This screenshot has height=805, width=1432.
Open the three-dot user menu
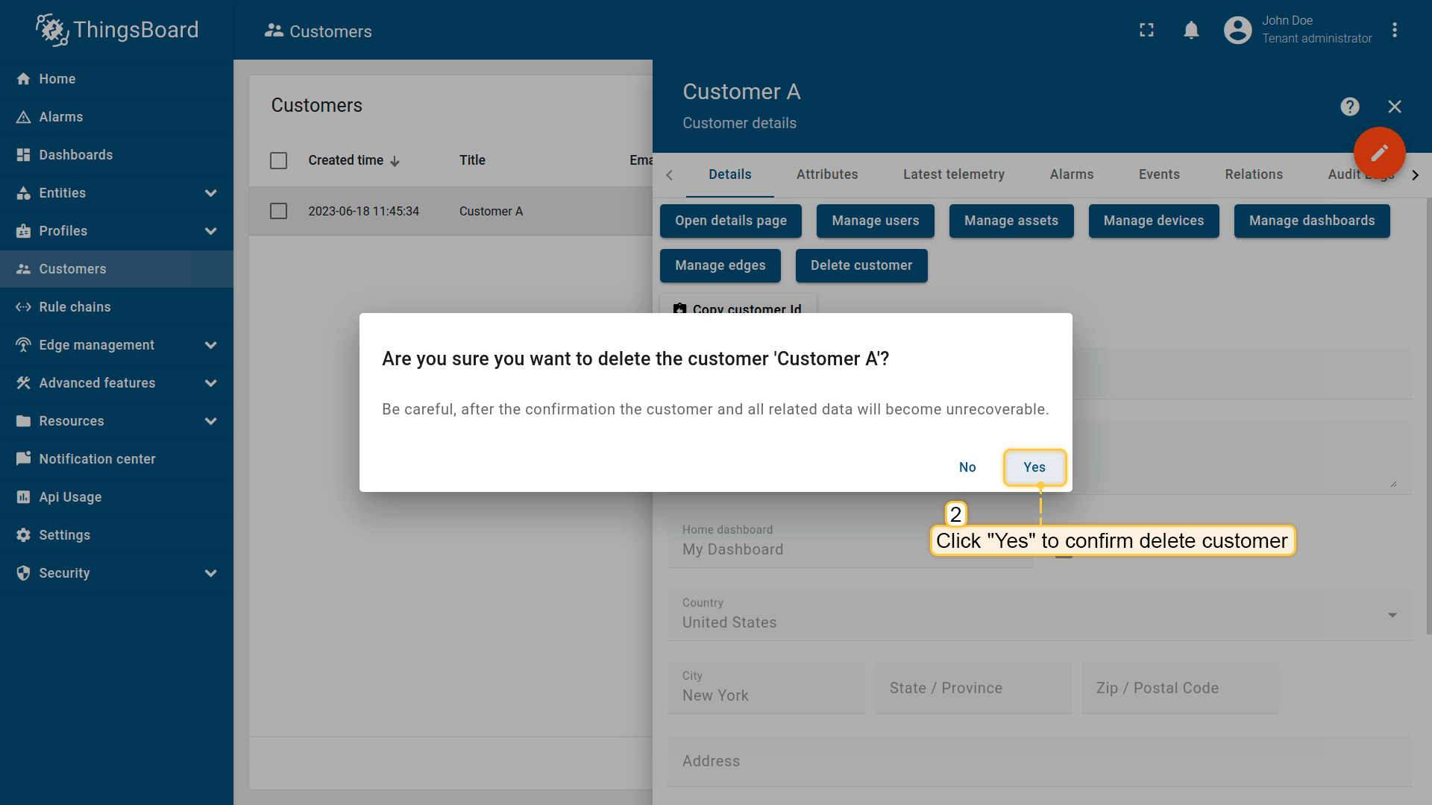click(1394, 30)
